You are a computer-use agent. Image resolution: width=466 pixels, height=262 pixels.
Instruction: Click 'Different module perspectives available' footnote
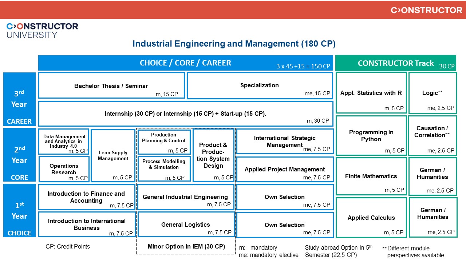click(413, 251)
